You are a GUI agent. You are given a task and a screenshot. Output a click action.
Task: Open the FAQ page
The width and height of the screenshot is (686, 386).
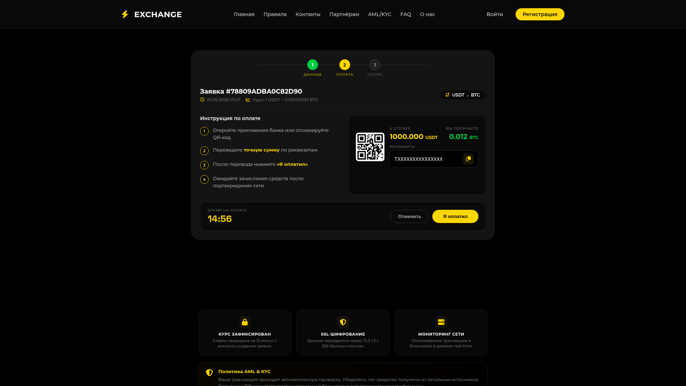(406, 14)
